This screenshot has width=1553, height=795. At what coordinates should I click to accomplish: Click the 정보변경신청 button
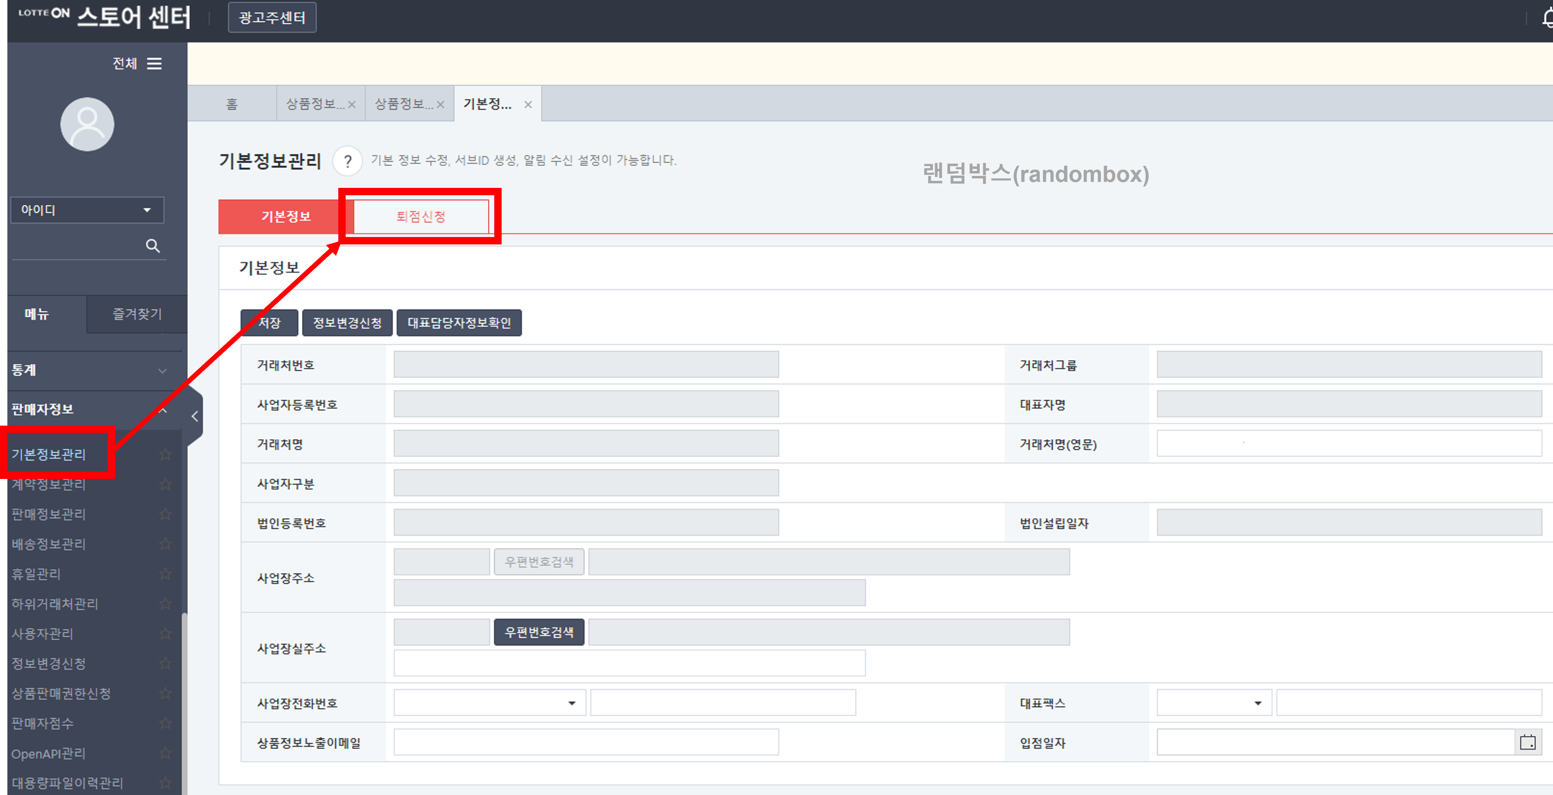[347, 322]
